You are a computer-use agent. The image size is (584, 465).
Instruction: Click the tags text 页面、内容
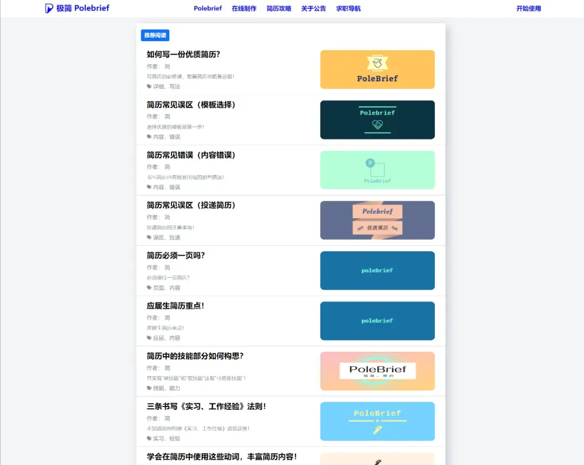[x=167, y=288]
